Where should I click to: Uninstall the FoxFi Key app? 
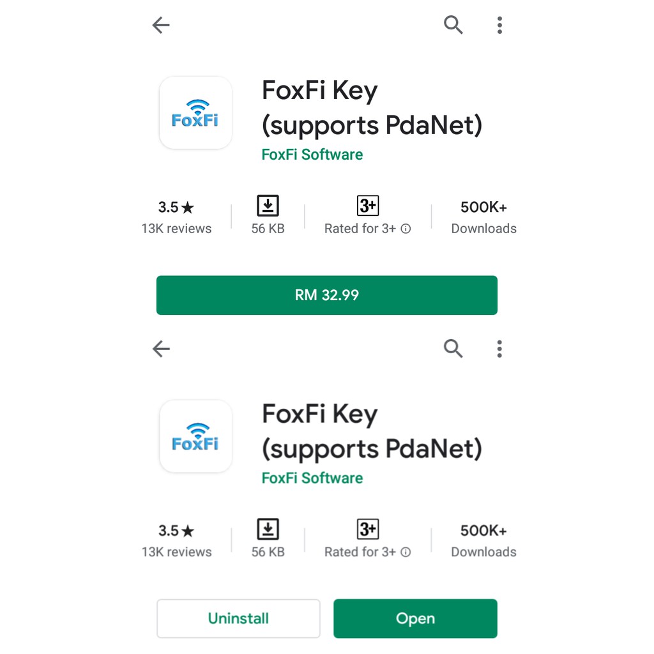pos(238,618)
